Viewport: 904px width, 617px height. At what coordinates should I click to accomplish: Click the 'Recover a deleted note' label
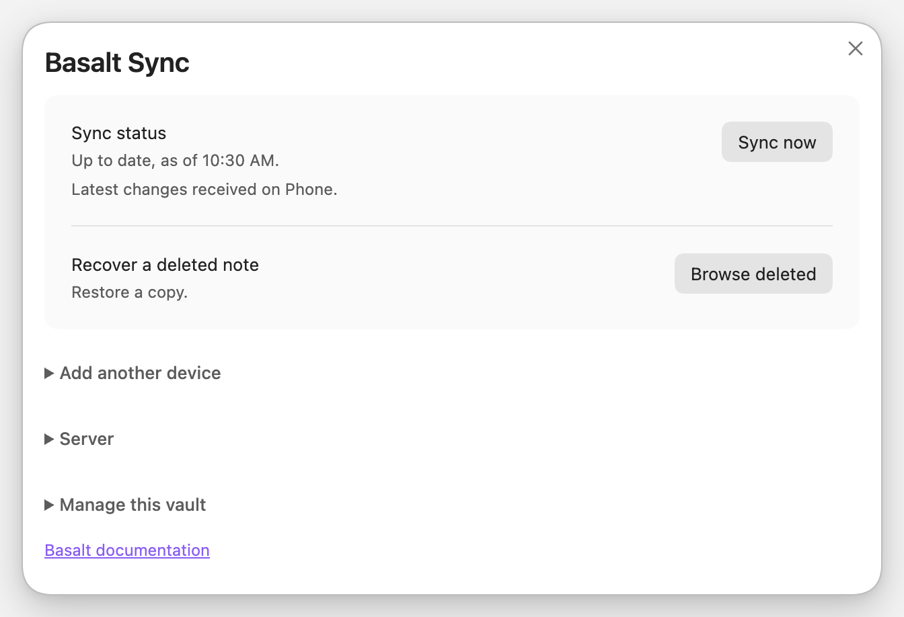pyautogui.click(x=165, y=265)
